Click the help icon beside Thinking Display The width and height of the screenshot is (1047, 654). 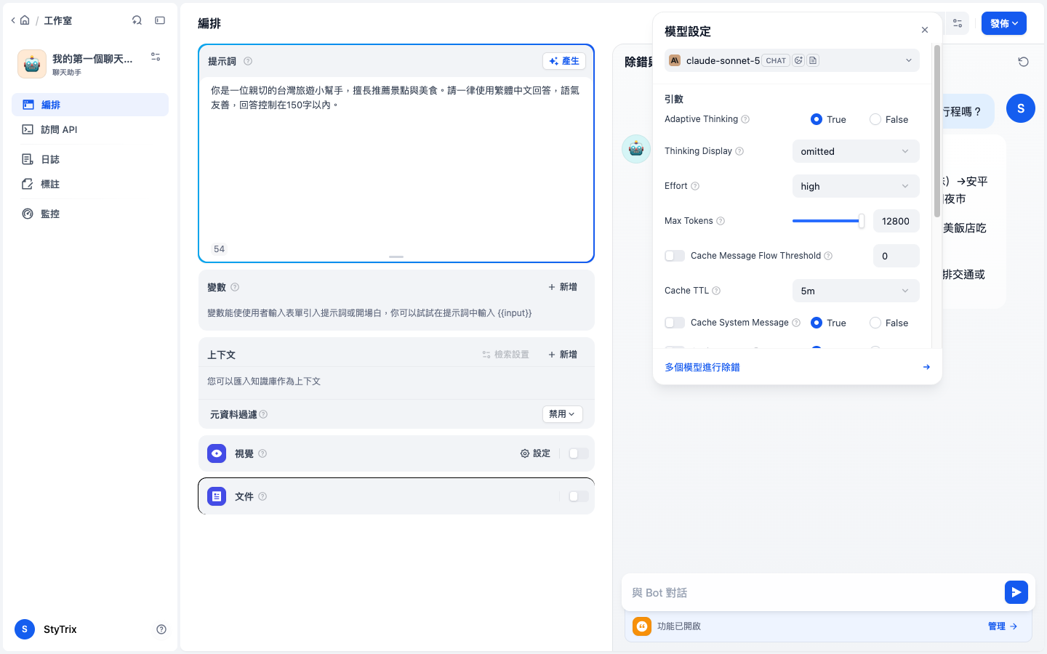(739, 151)
